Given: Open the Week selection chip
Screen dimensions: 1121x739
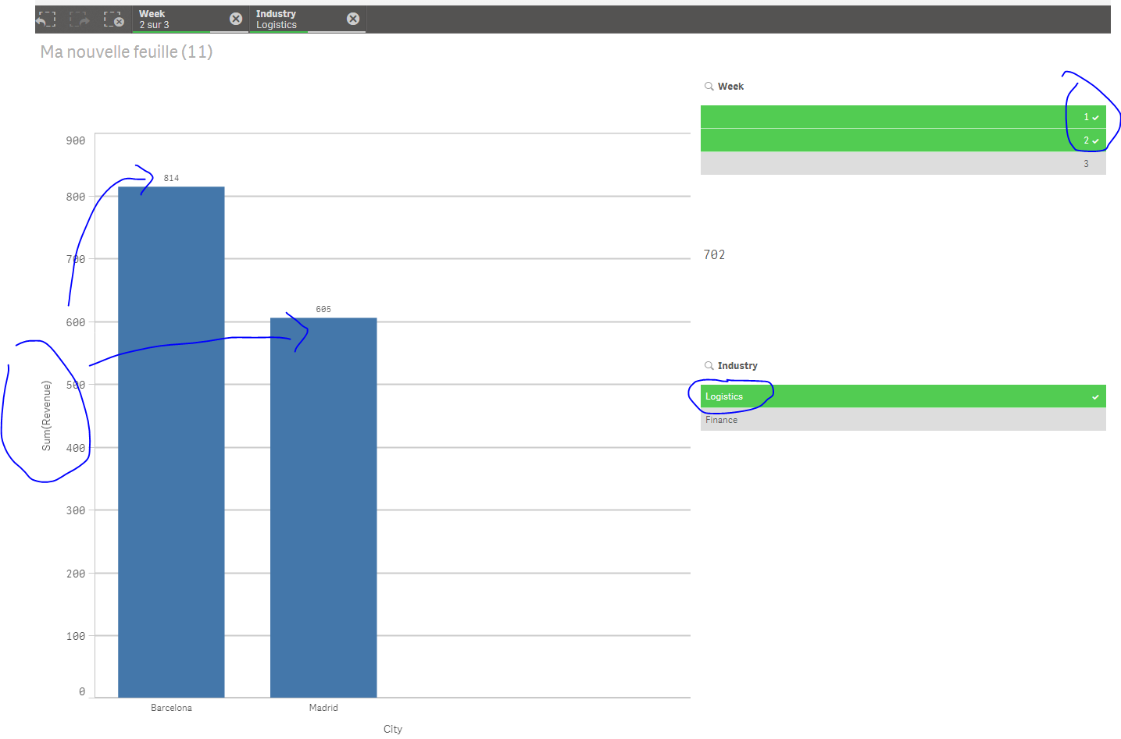Looking at the screenshot, I should click(181, 20).
